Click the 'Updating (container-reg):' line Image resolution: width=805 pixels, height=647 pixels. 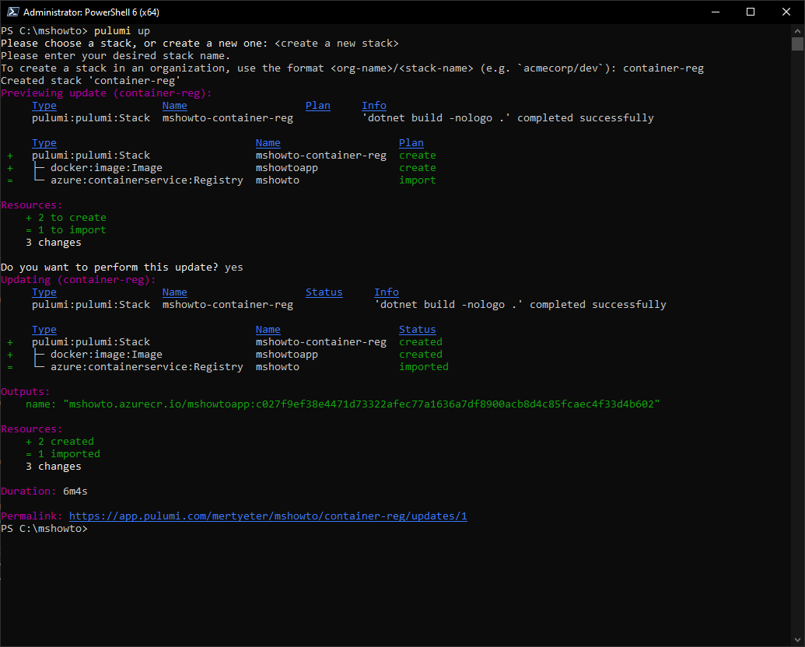point(78,280)
